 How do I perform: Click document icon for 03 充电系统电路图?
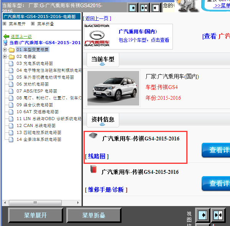tap(11, 64)
